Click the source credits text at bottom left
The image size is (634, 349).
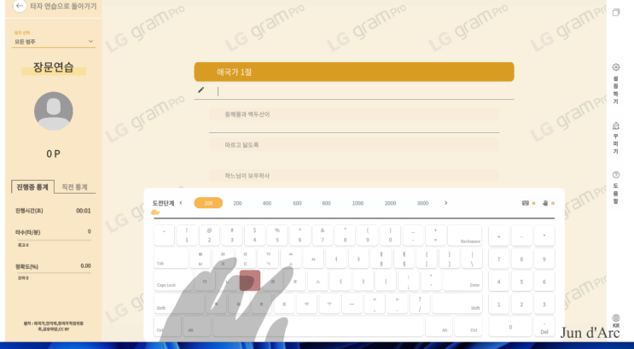click(53, 326)
